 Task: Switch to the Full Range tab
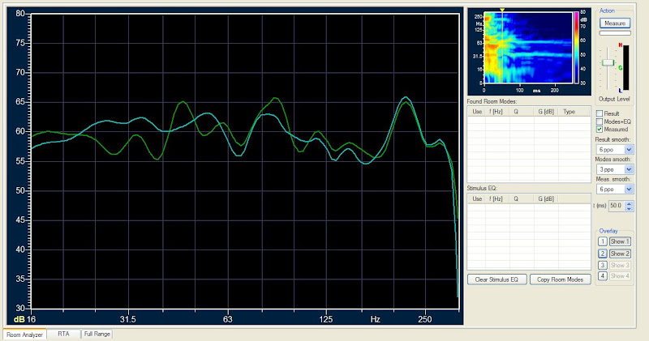(97, 334)
